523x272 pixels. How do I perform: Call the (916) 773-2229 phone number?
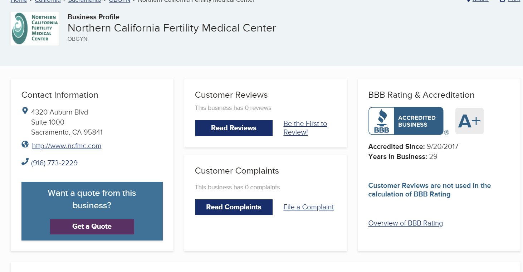(54, 163)
